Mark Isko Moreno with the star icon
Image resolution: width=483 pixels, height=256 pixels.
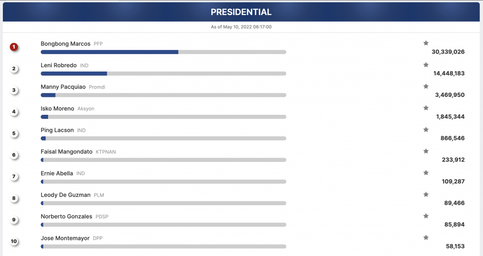426,108
